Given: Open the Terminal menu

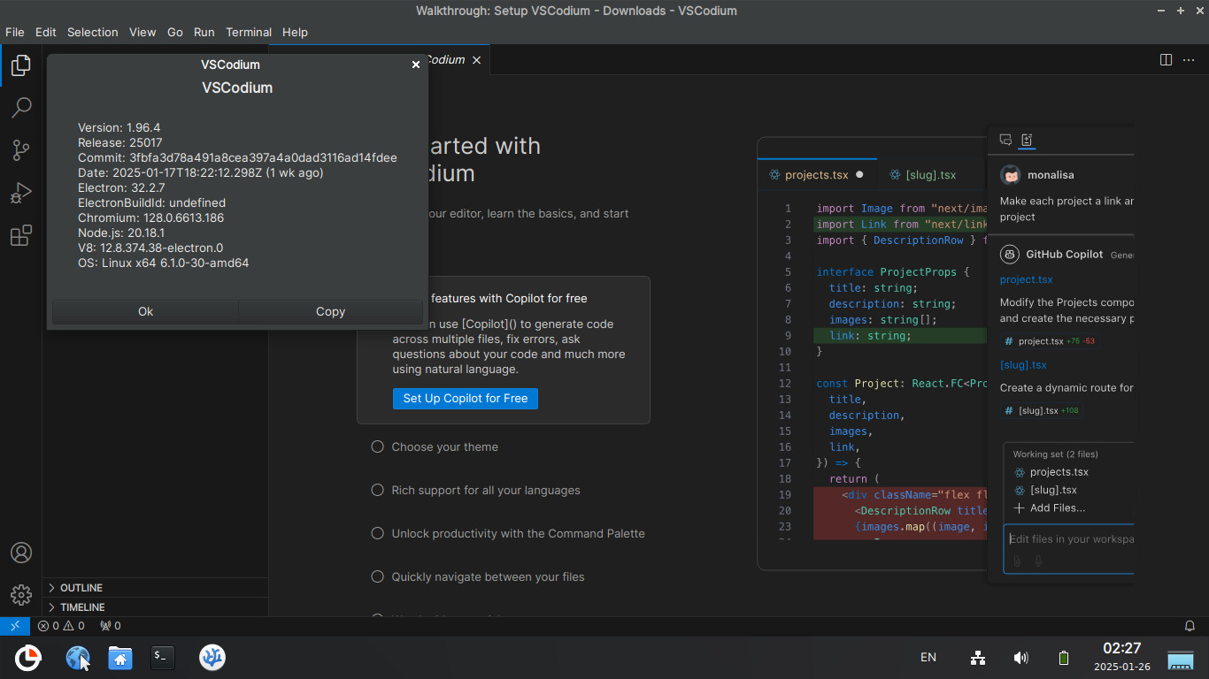Looking at the screenshot, I should click(x=249, y=32).
